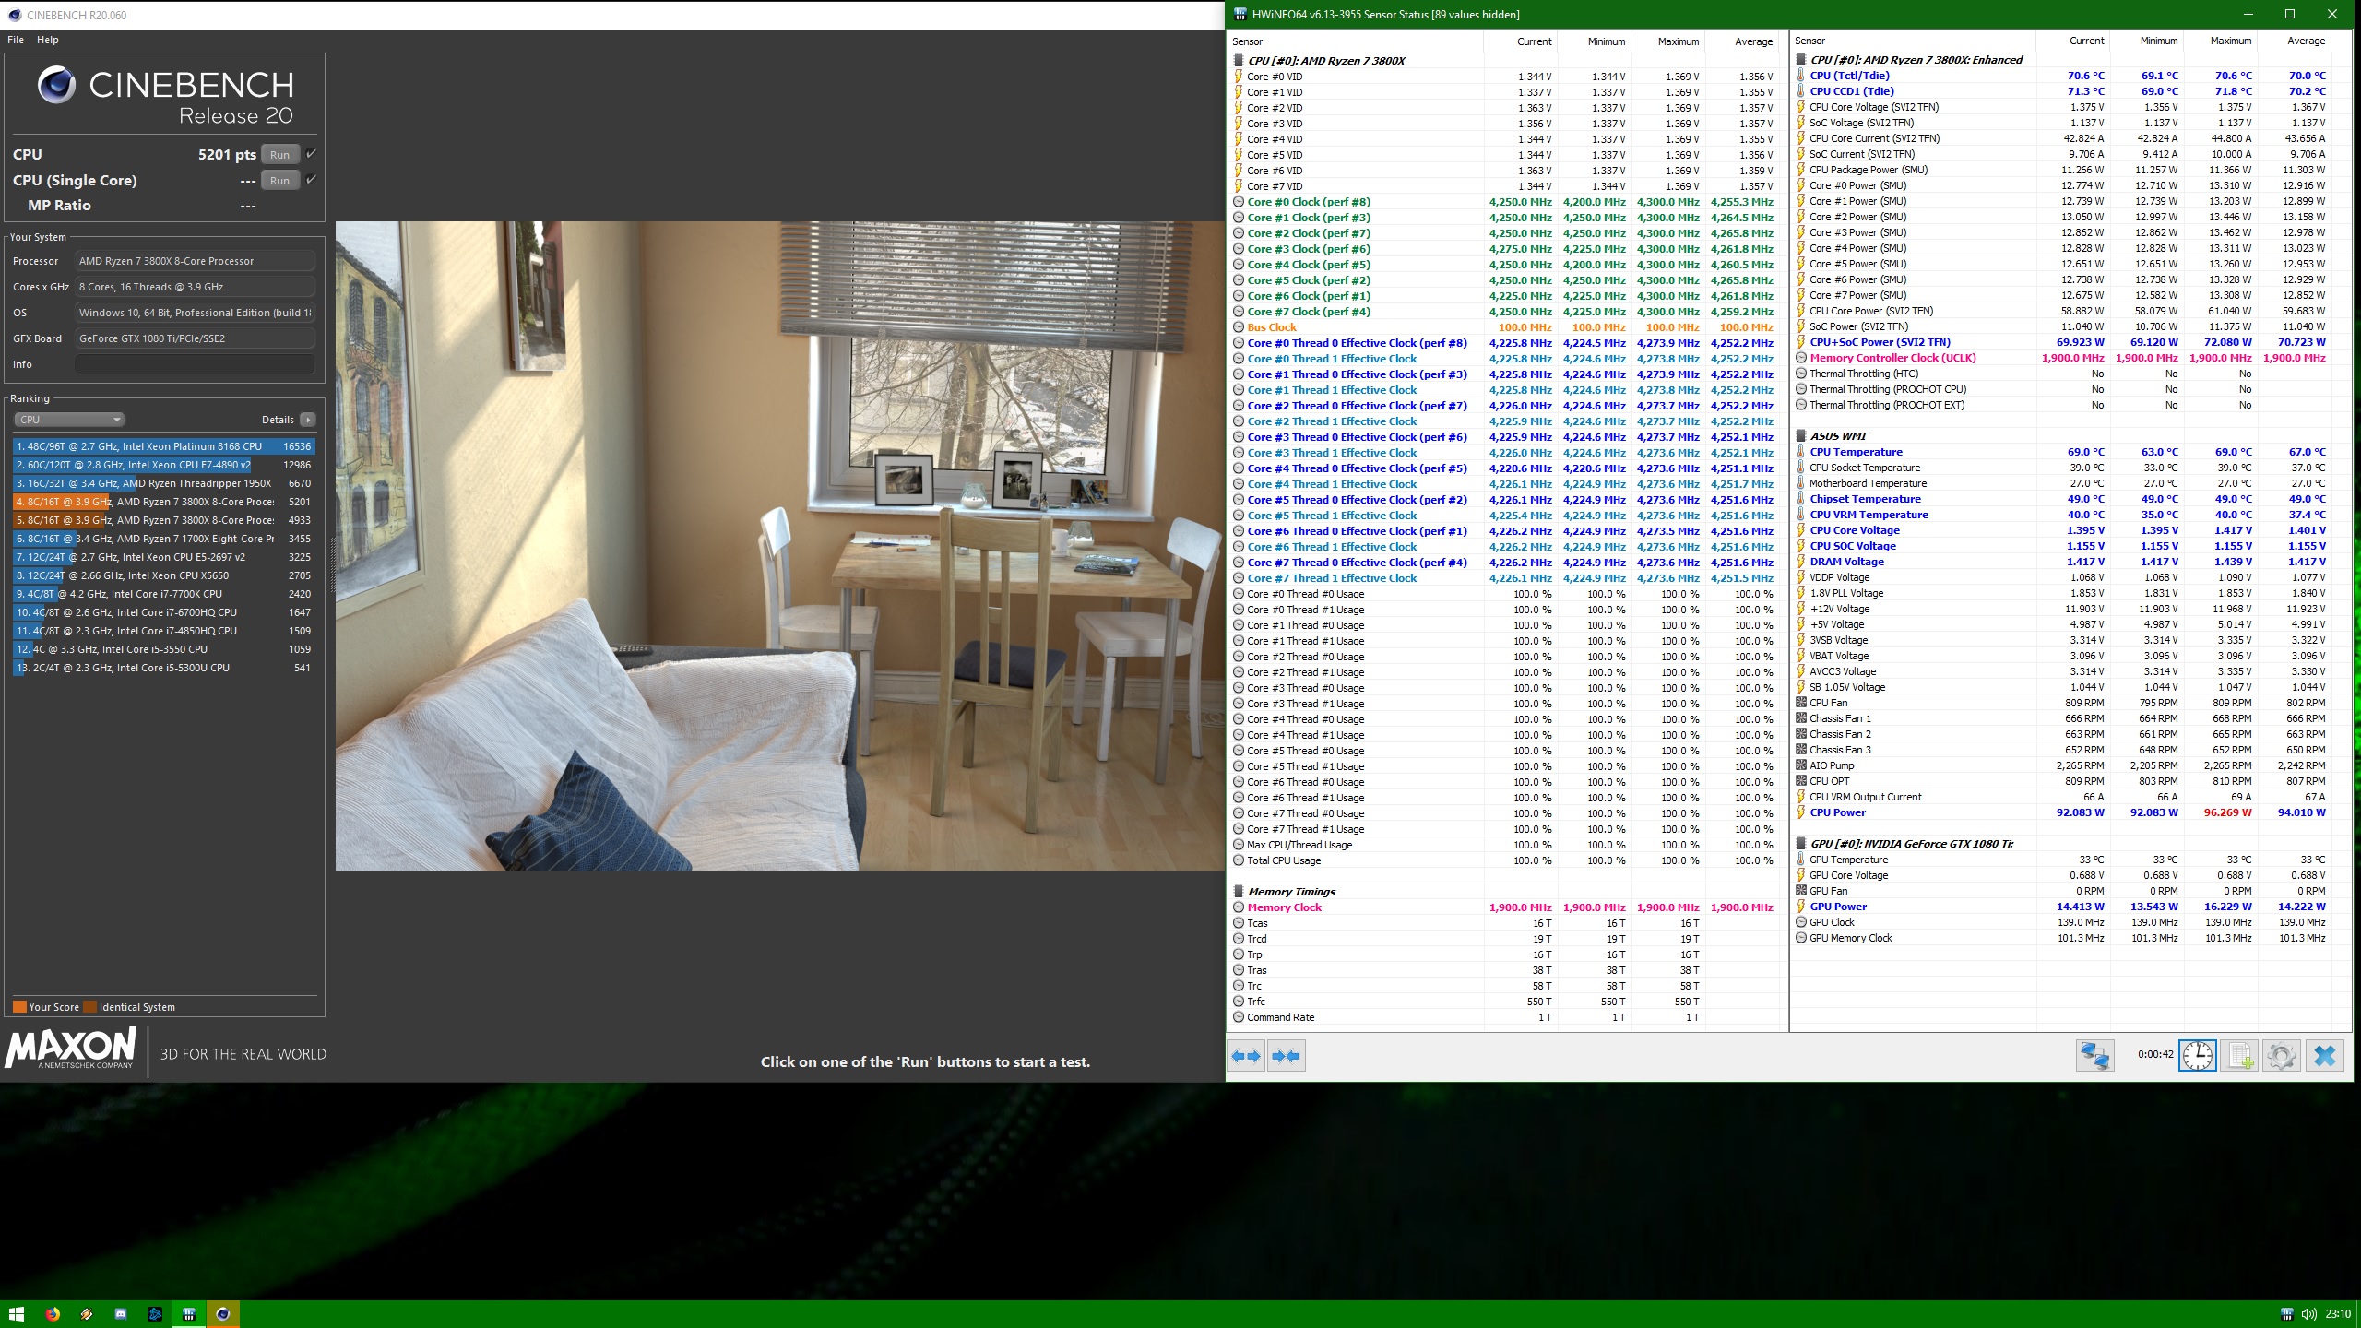Open the Ranking CPU dropdown
2361x1328 pixels.
tap(69, 420)
